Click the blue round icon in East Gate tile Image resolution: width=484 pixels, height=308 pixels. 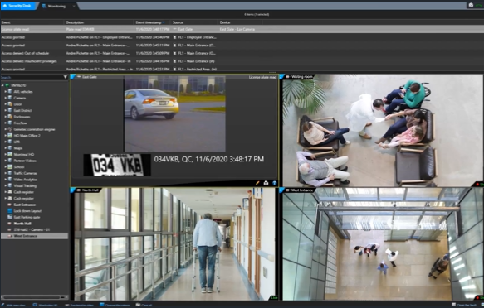pos(275,183)
